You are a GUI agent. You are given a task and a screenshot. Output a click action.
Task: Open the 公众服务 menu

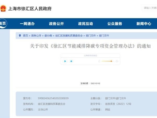tap(115, 24)
